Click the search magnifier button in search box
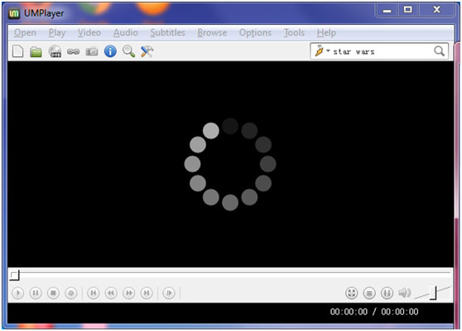The width and height of the screenshot is (462, 331). (439, 51)
